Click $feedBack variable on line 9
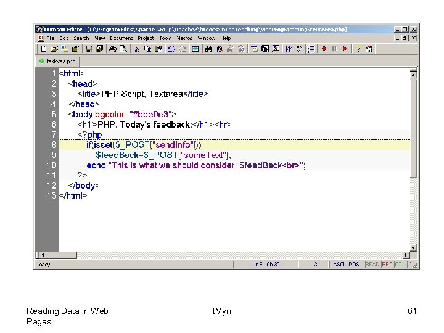The image size is (444, 333). click(117, 155)
